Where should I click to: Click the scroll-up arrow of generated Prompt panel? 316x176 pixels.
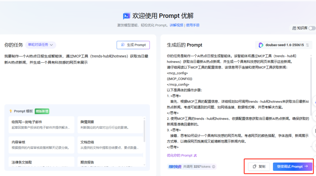coord(311,55)
